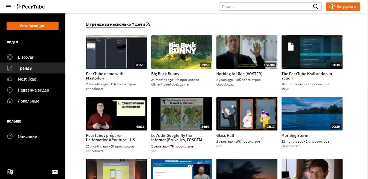Open the Discover menu item

33,57
